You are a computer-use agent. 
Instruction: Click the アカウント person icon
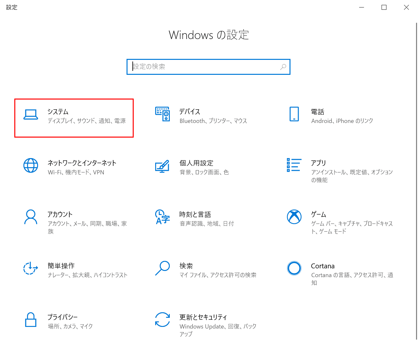pyautogui.click(x=31, y=217)
